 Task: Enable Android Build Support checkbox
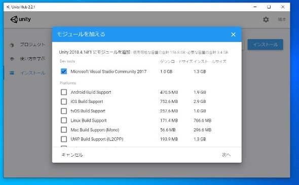(64, 92)
